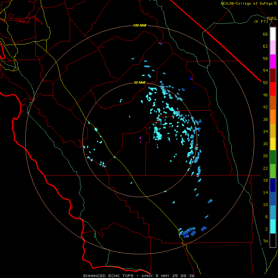Click the light pink legend swatch
278x278 pixels.
273,47
